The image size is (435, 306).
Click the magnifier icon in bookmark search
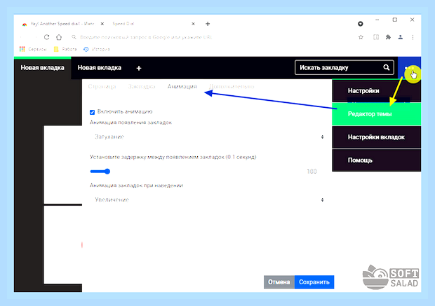(x=386, y=67)
